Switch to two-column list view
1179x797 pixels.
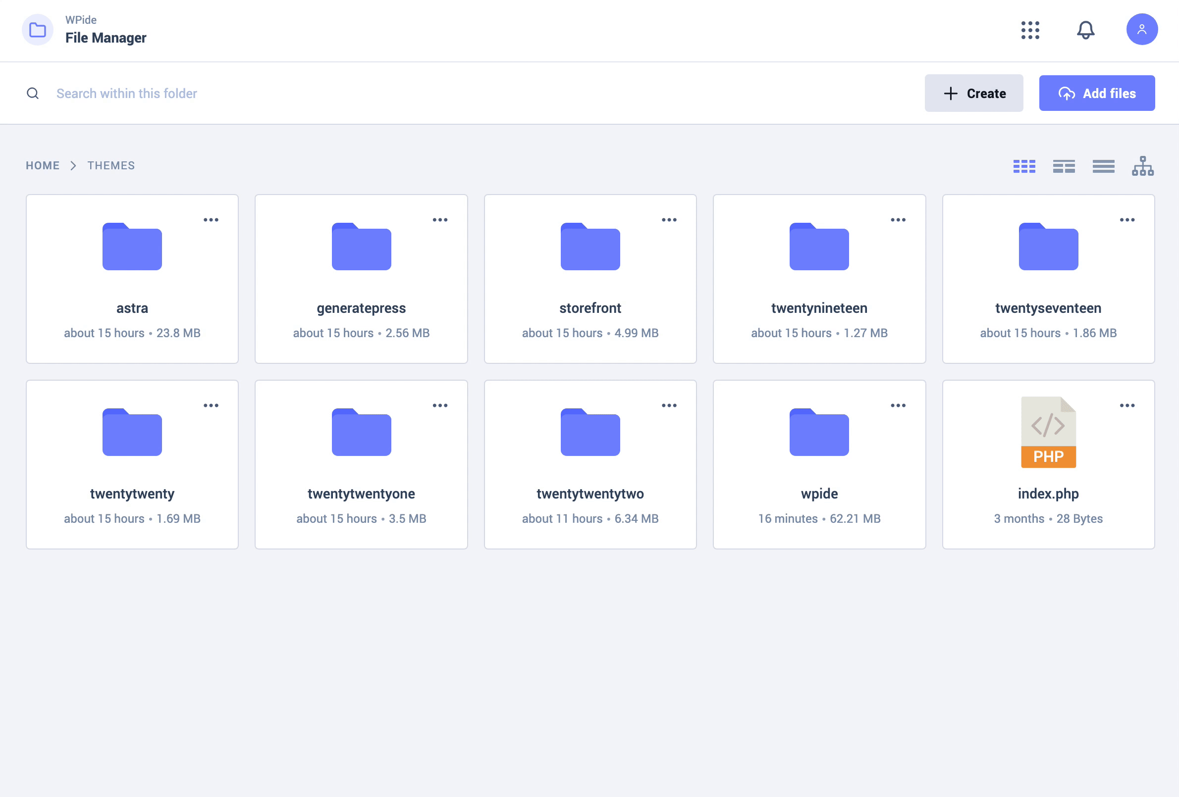[x=1064, y=166]
